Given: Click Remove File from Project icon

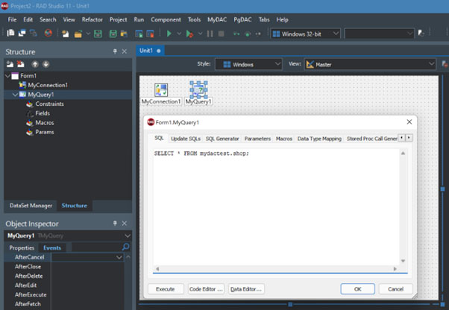Looking at the screenshot, I should click(150, 34).
